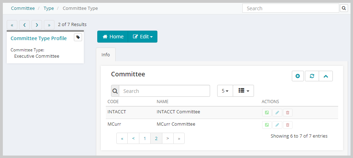Edit the INTACCT Committee row with pencil
This screenshot has height=158, width=353.
[x=277, y=113]
